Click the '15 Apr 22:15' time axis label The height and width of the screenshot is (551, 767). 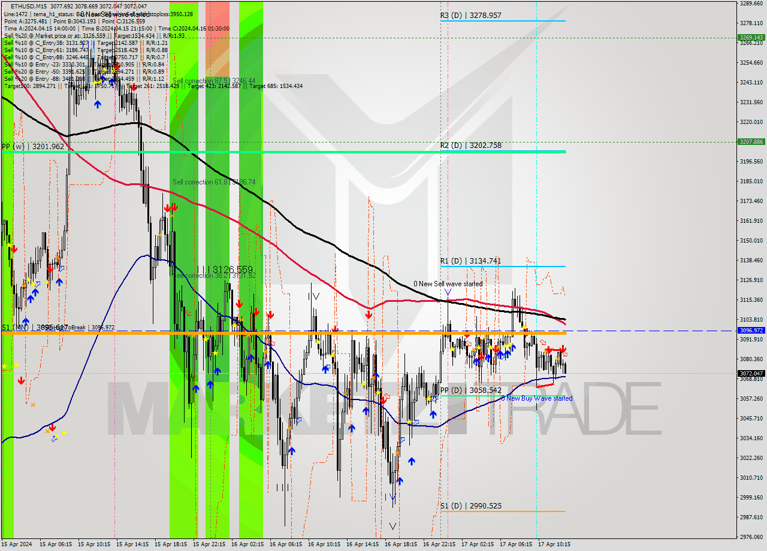(x=209, y=544)
